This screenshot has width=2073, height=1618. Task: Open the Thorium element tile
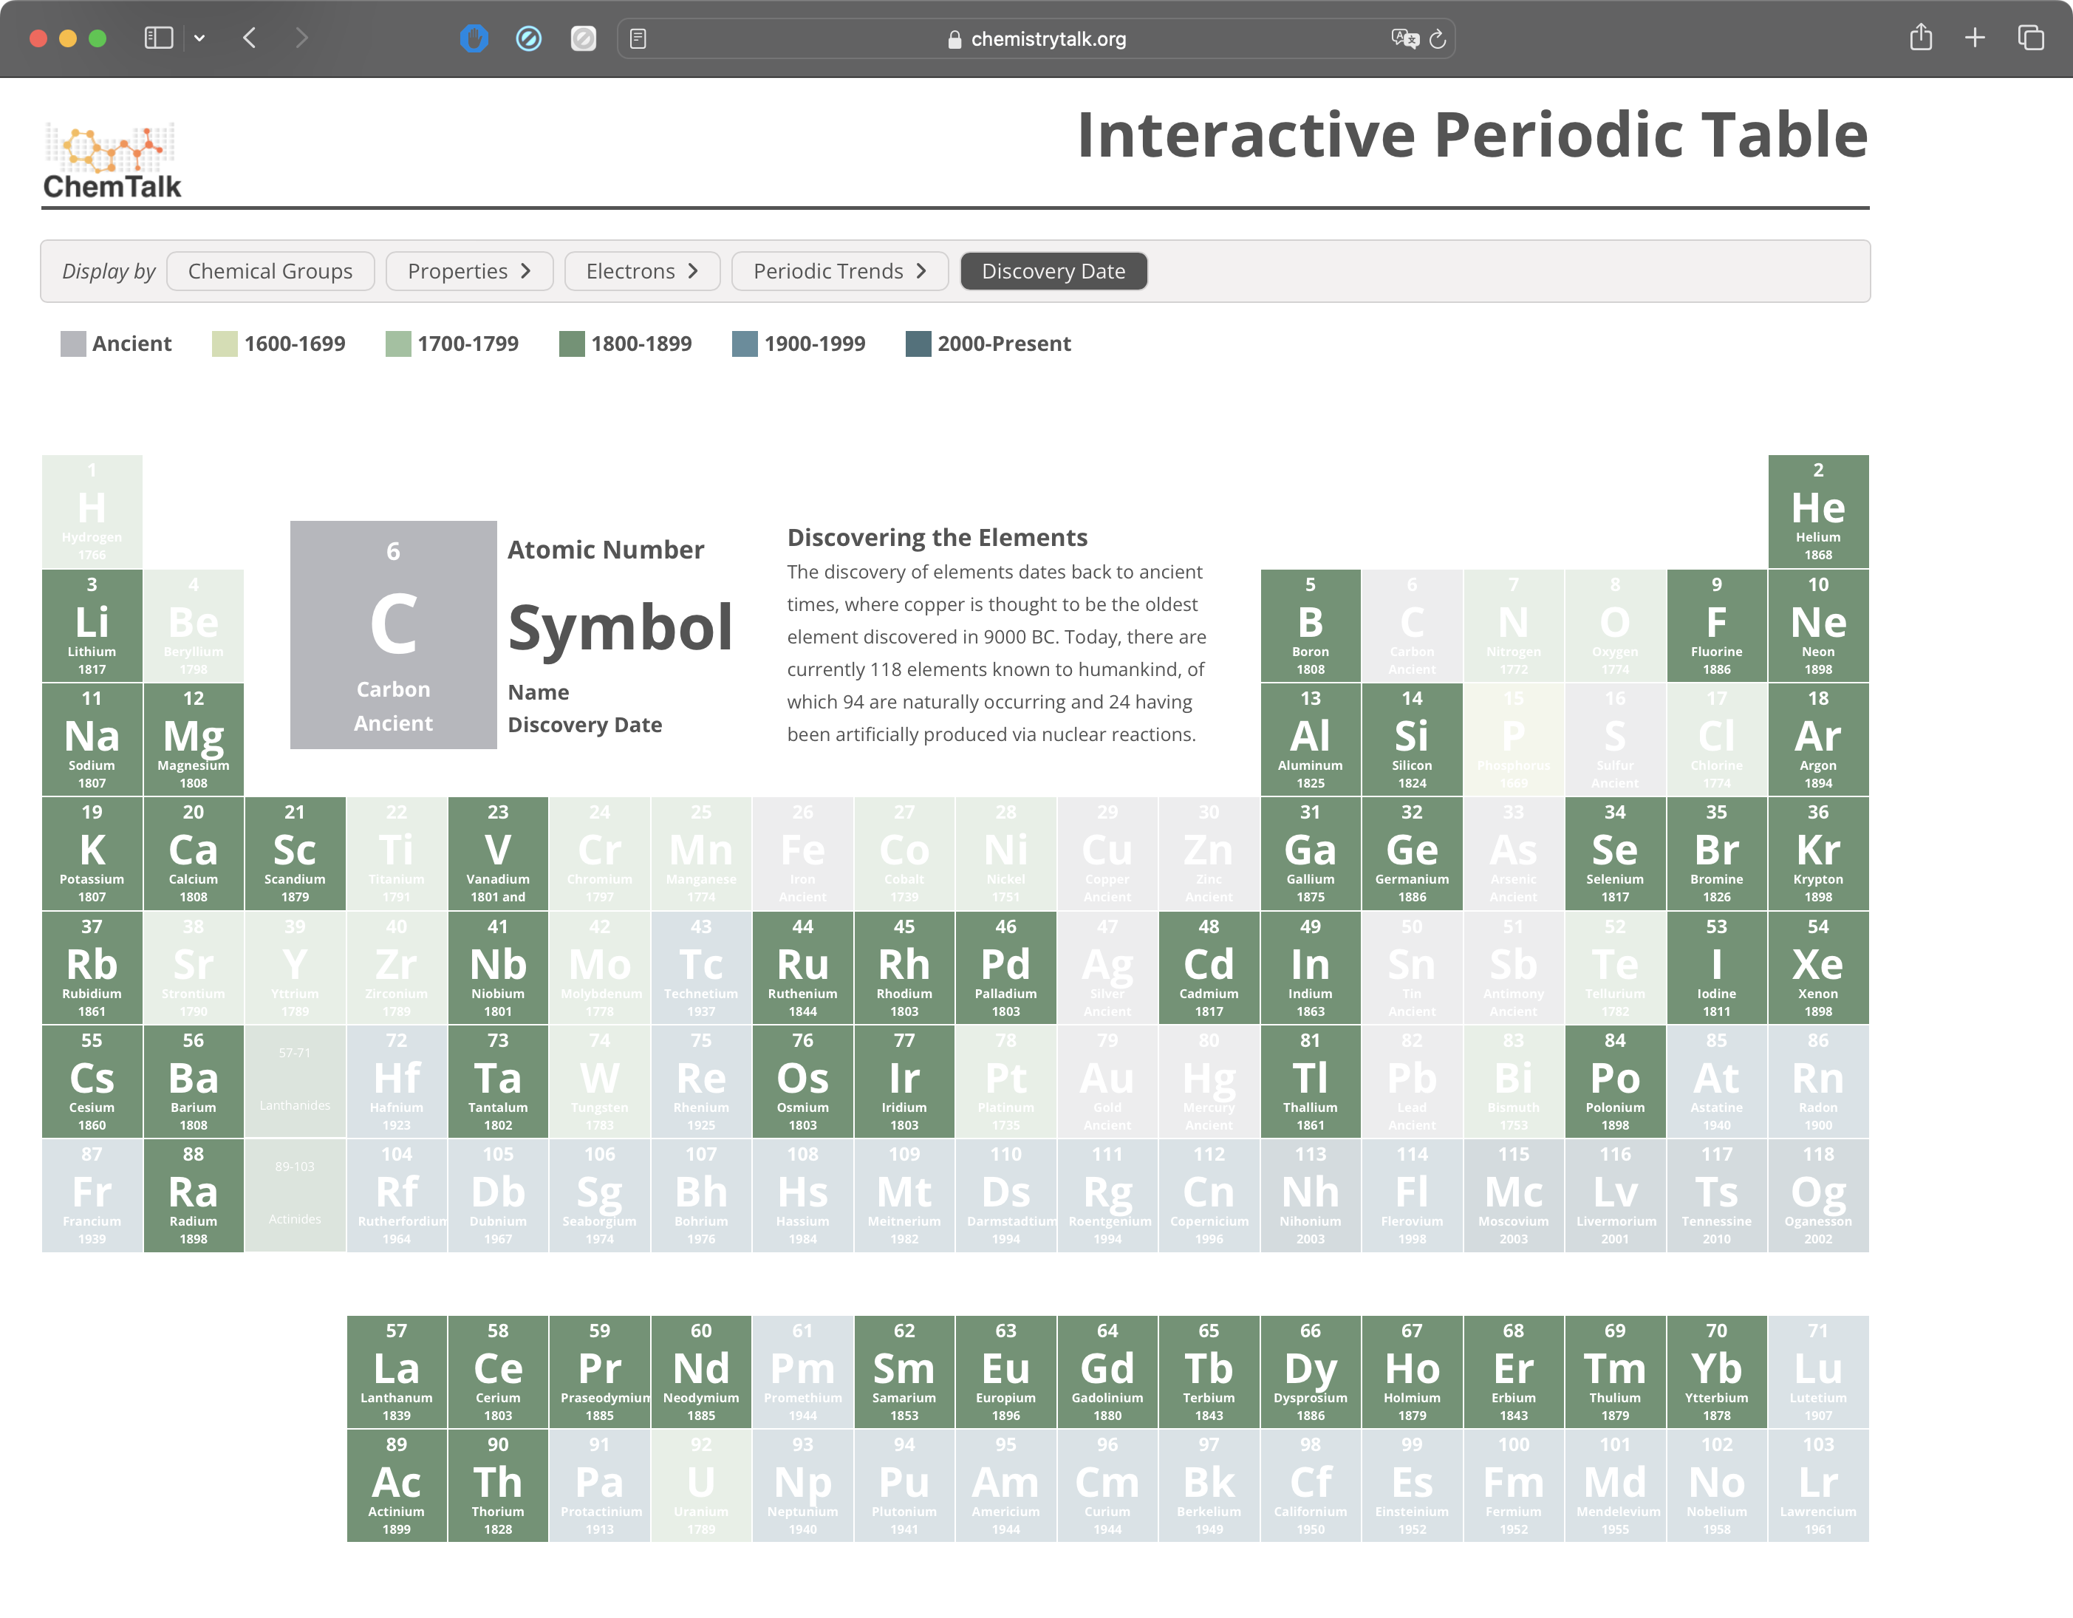pos(499,1486)
